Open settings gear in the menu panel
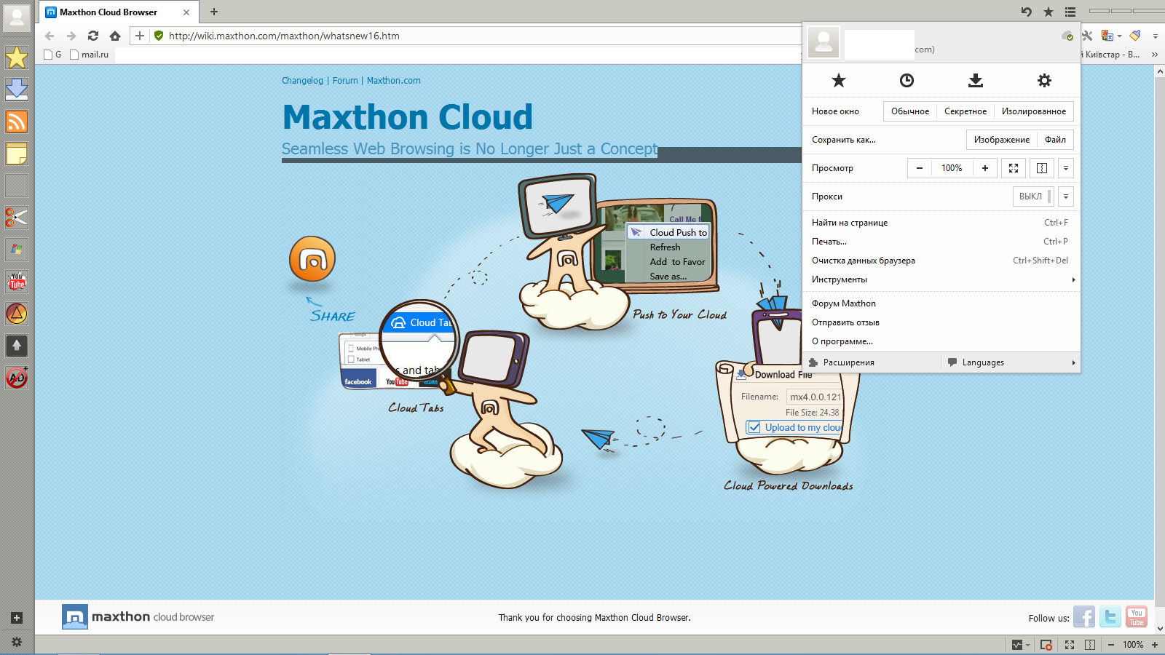1165x655 pixels. [1044, 81]
